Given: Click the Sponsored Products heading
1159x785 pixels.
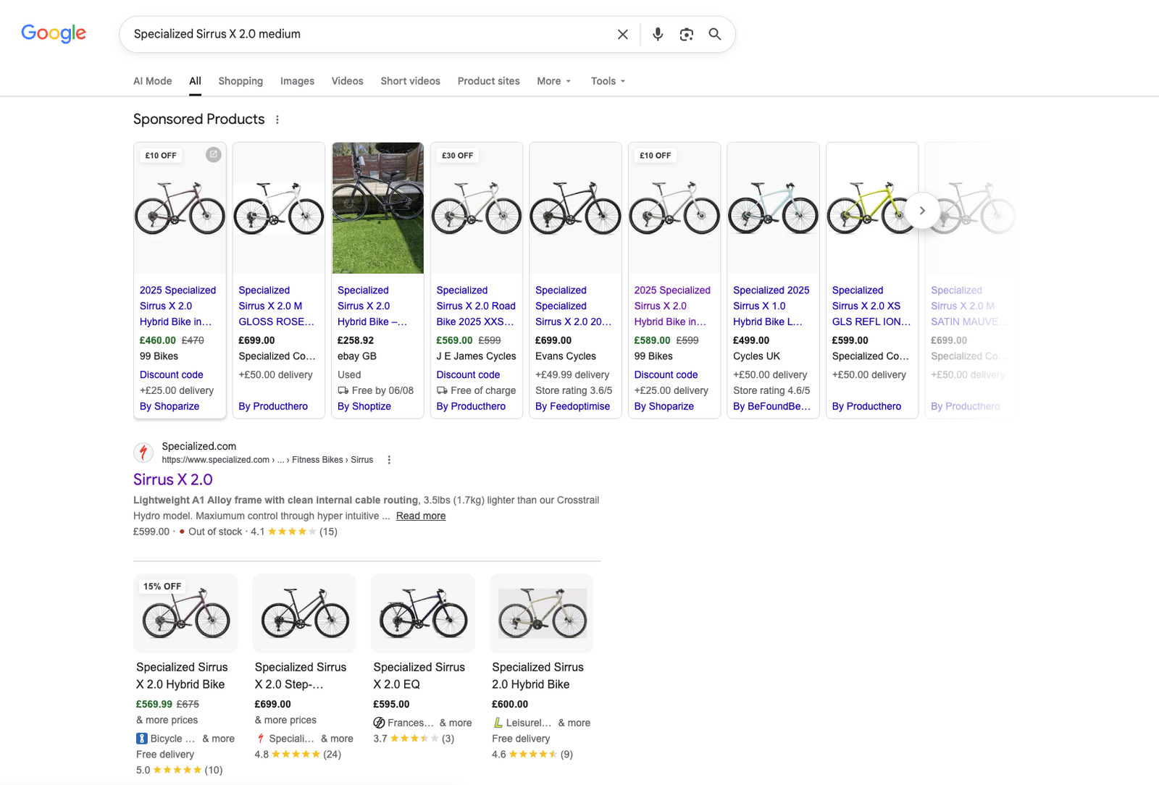Looking at the screenshot, I should [x=199, y=119].
